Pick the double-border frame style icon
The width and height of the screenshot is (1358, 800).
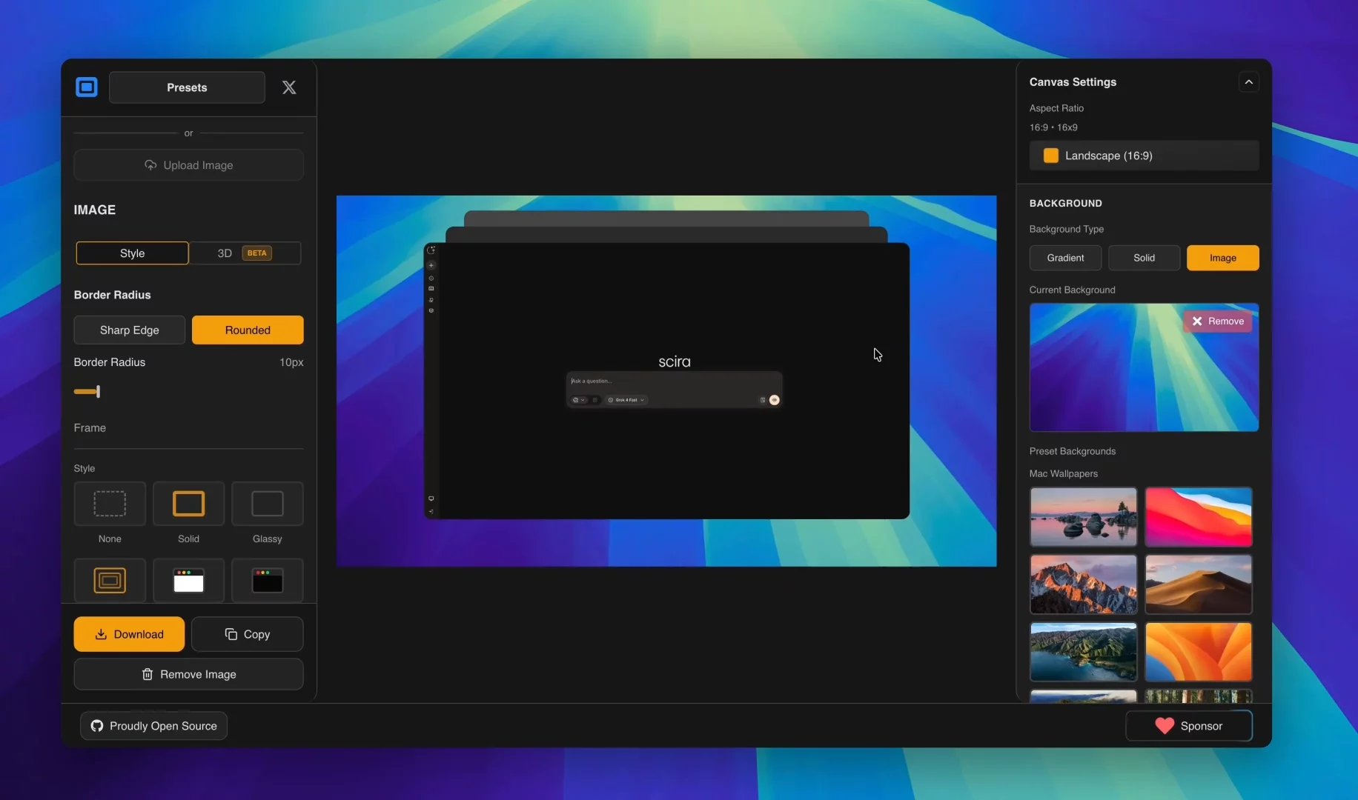coord(110,581)
